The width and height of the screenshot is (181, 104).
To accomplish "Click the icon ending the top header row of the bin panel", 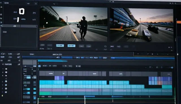I will (x=36, y=4).
